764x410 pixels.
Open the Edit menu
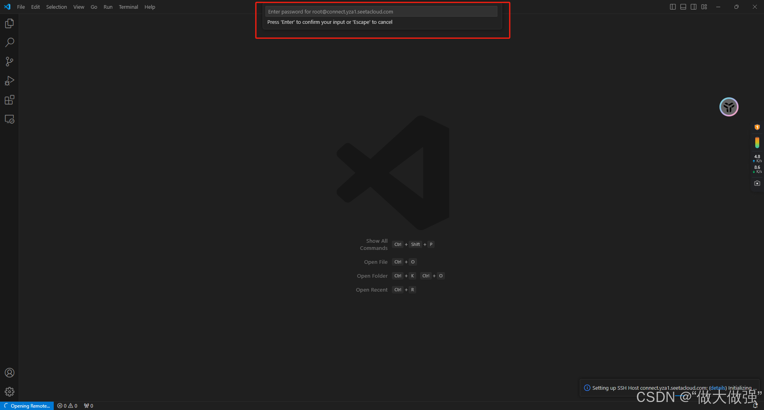35,7
